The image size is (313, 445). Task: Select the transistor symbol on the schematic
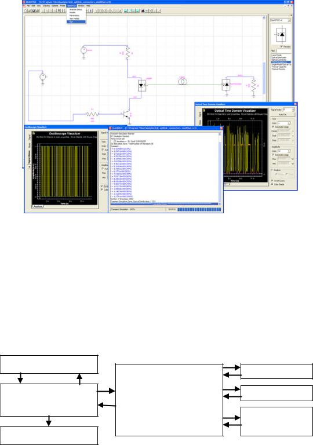click(x=127, y=114)
